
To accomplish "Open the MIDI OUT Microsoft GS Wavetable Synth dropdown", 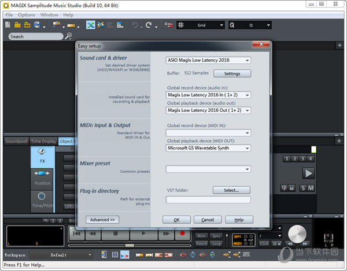I will click(208, 148).
